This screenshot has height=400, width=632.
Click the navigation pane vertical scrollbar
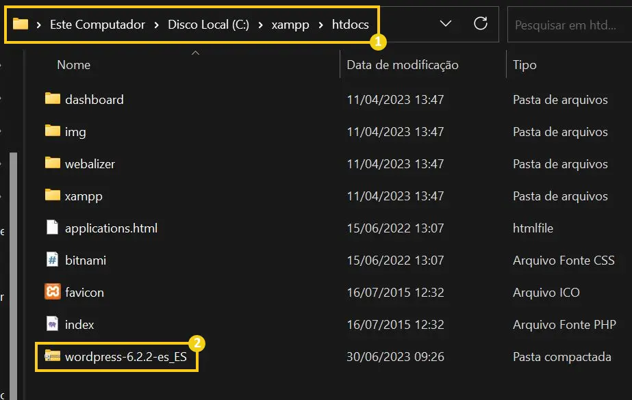pyautogui.click(x=13, y=276)
